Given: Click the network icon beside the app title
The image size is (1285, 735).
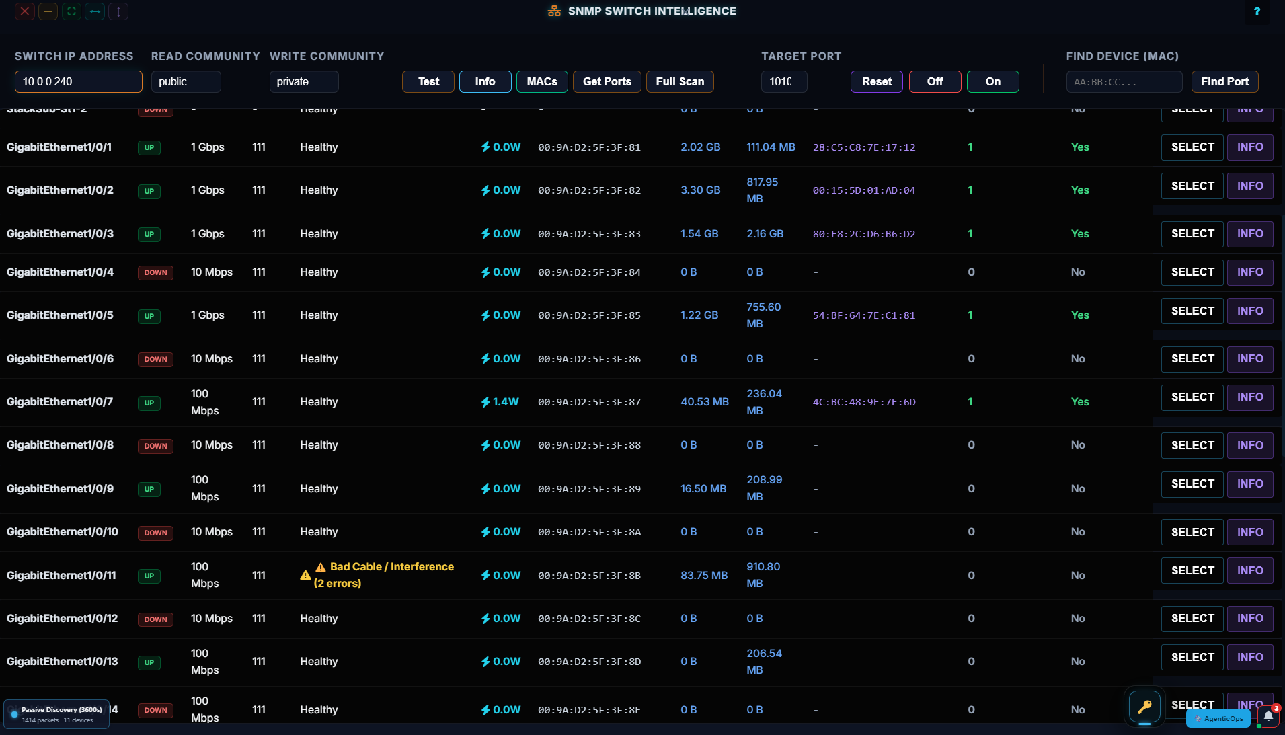Looking at the screenshot, I should [554, 11].
